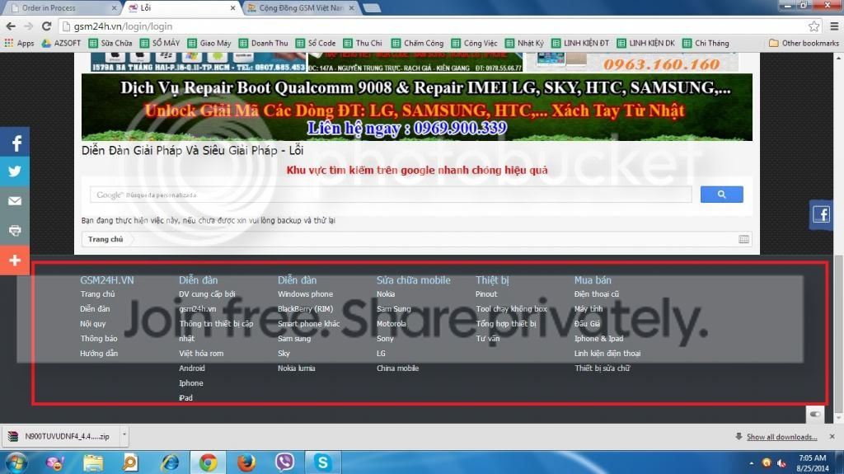
Task: Open Chấm Công bookmark
Action: [418, 43]
